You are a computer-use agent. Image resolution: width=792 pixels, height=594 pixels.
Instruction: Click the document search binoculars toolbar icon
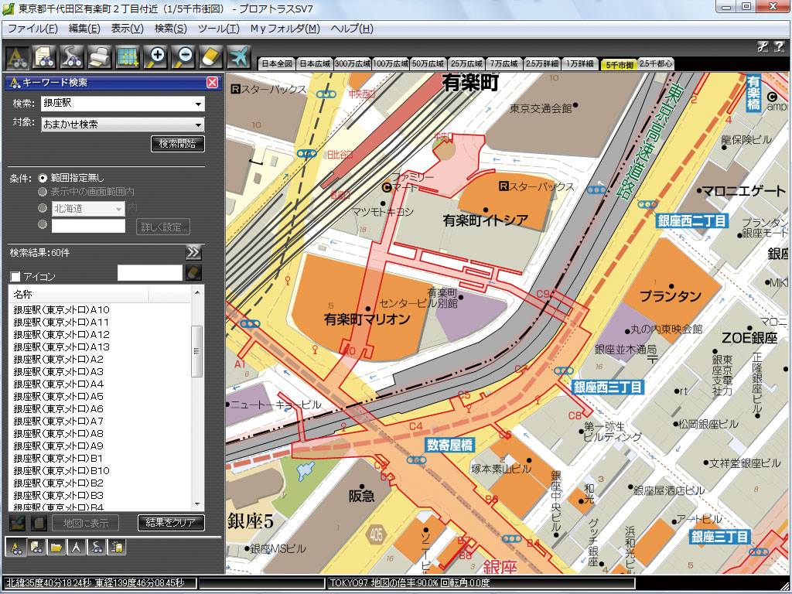point(44,56)
